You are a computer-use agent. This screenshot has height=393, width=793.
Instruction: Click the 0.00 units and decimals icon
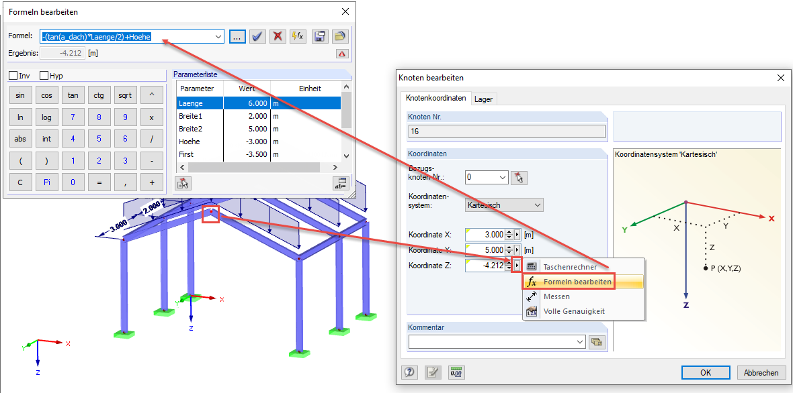457,372
